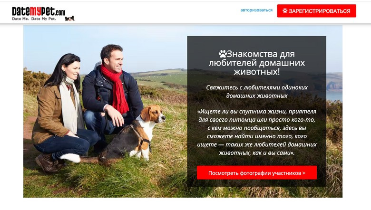Click the headline Знакомства для любителей домашних животных
The height and width of the screenshot is (210, 371).
pyautogui.click(x=257, y=63)
